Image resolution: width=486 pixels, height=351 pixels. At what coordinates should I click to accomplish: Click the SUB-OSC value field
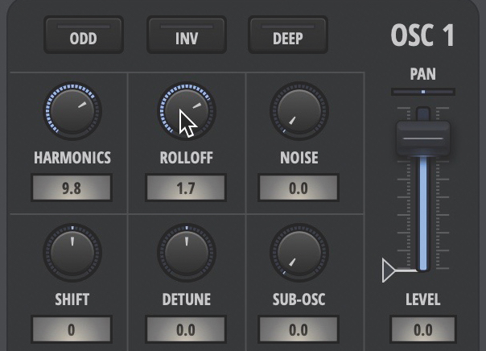pos(299,329)
